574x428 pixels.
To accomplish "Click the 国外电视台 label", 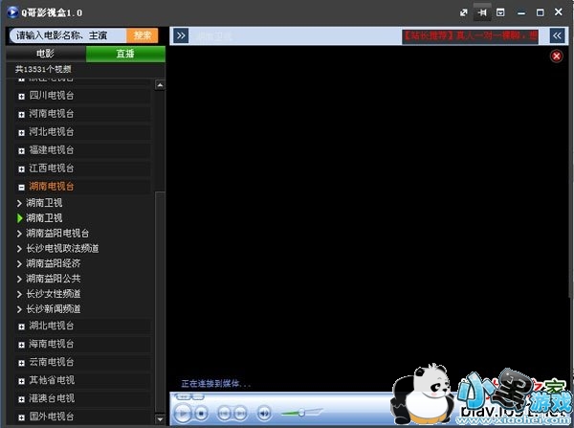I will click(x=52, y=417).
